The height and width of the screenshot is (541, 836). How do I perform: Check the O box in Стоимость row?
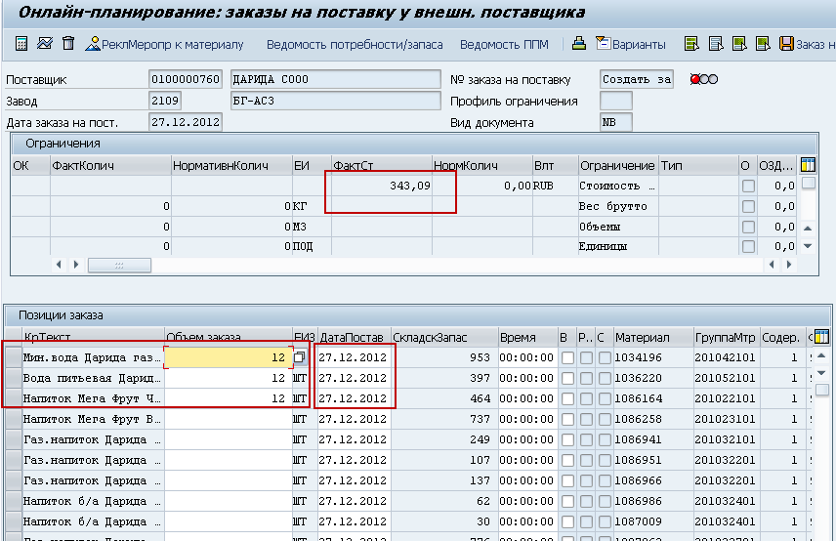(748, 187)
